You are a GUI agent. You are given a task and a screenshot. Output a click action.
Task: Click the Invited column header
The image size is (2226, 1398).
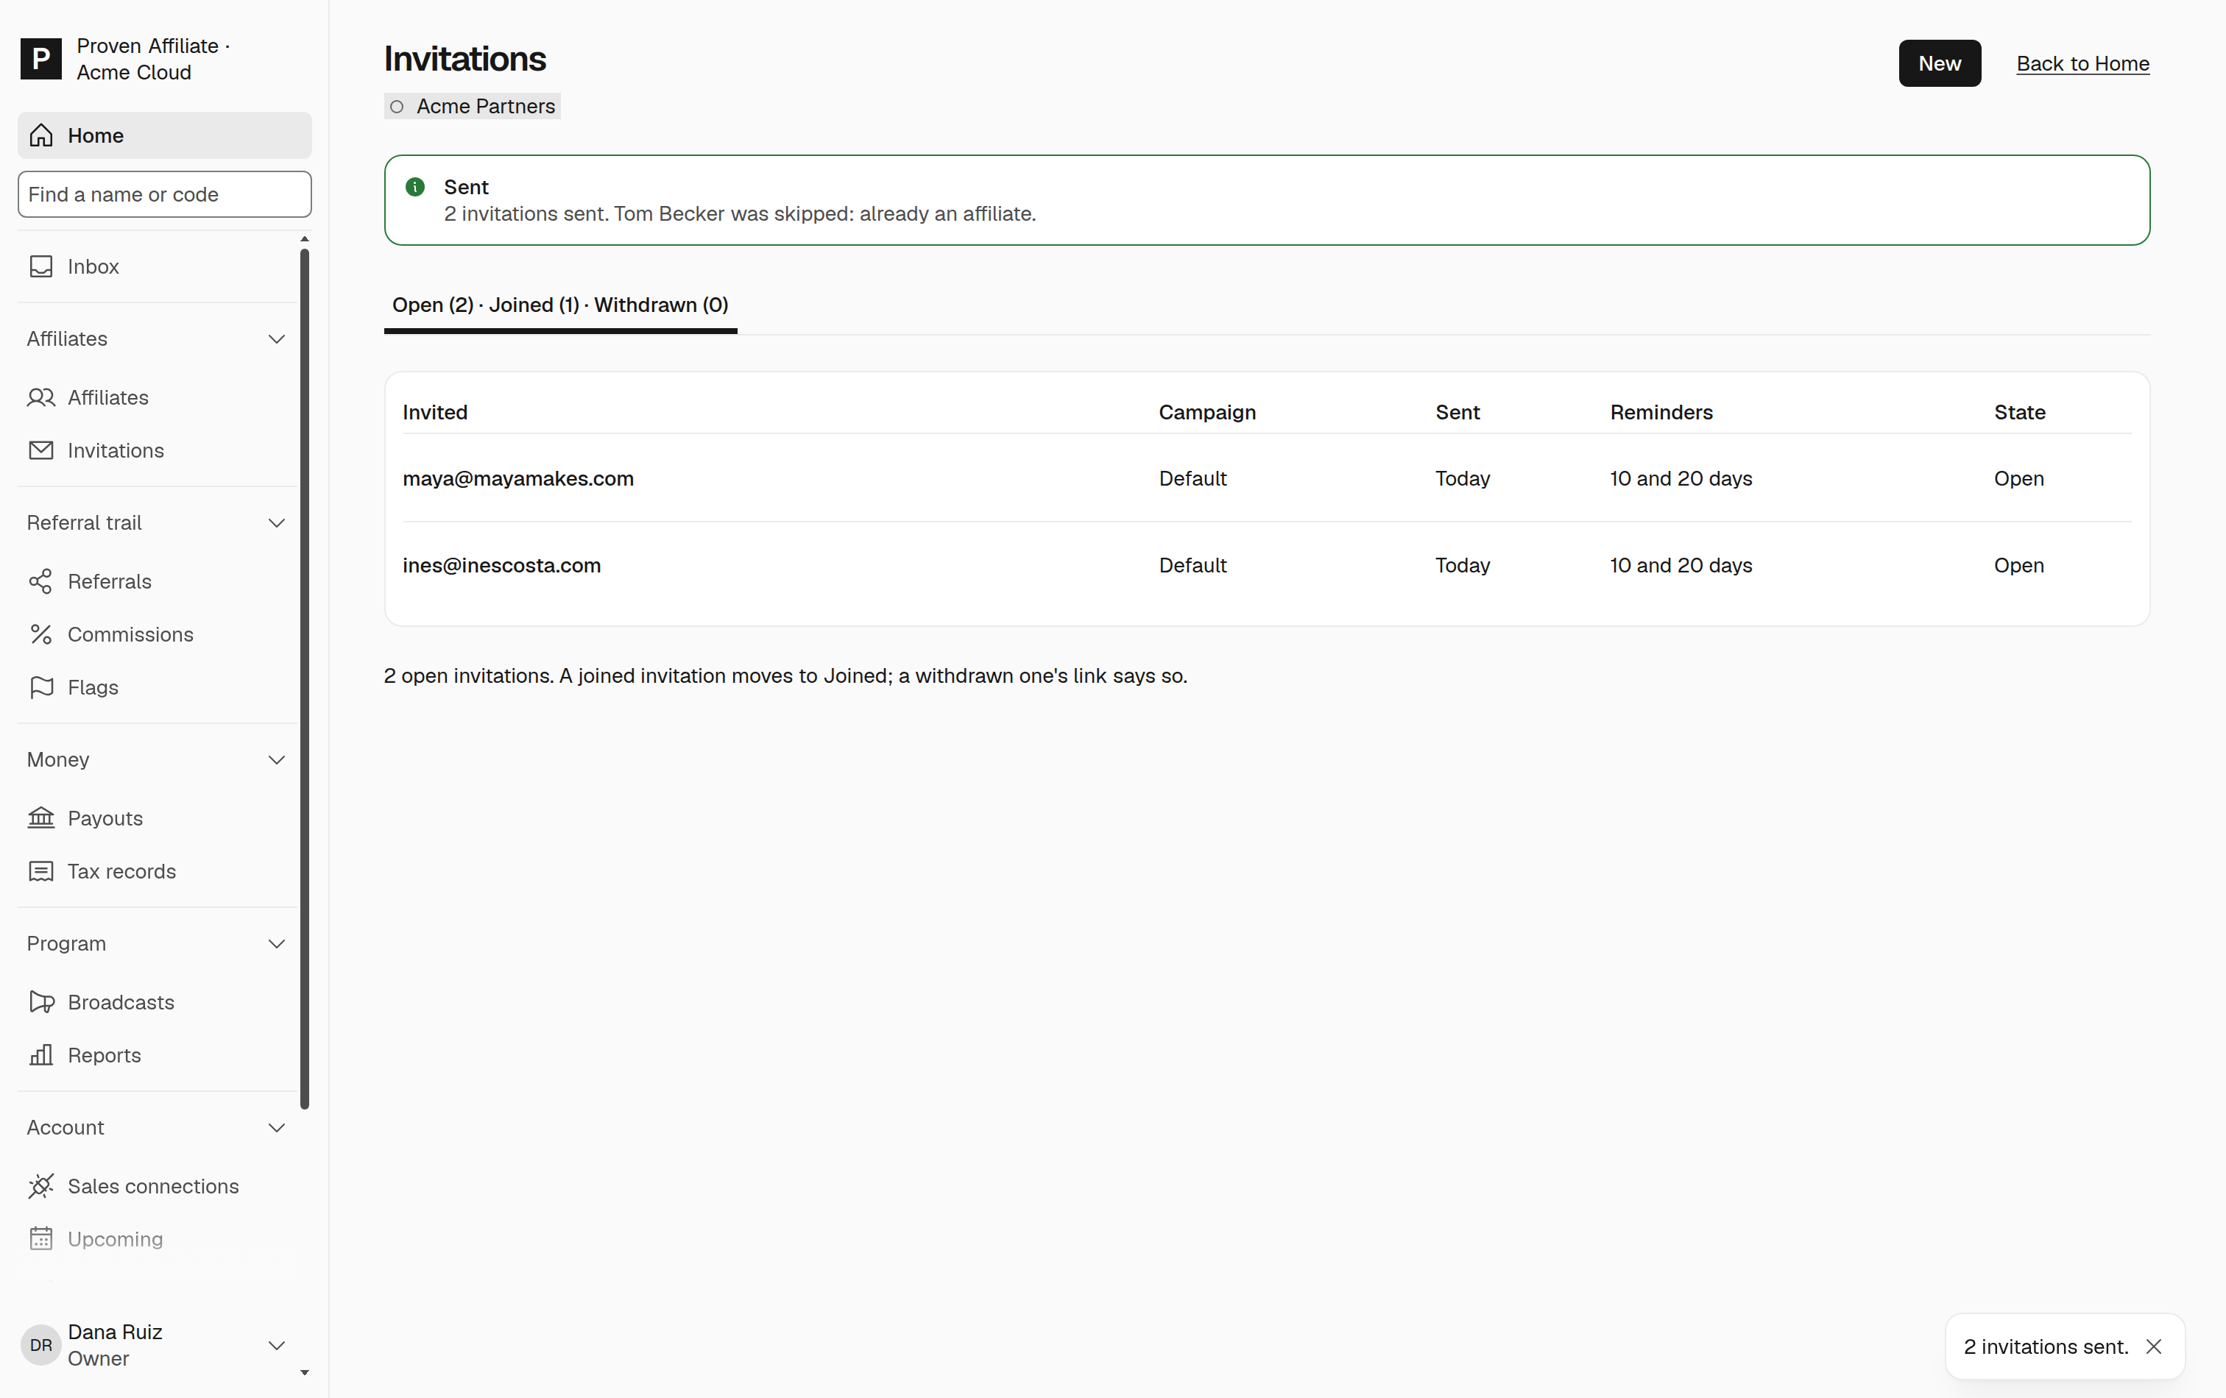click(434, 413)
